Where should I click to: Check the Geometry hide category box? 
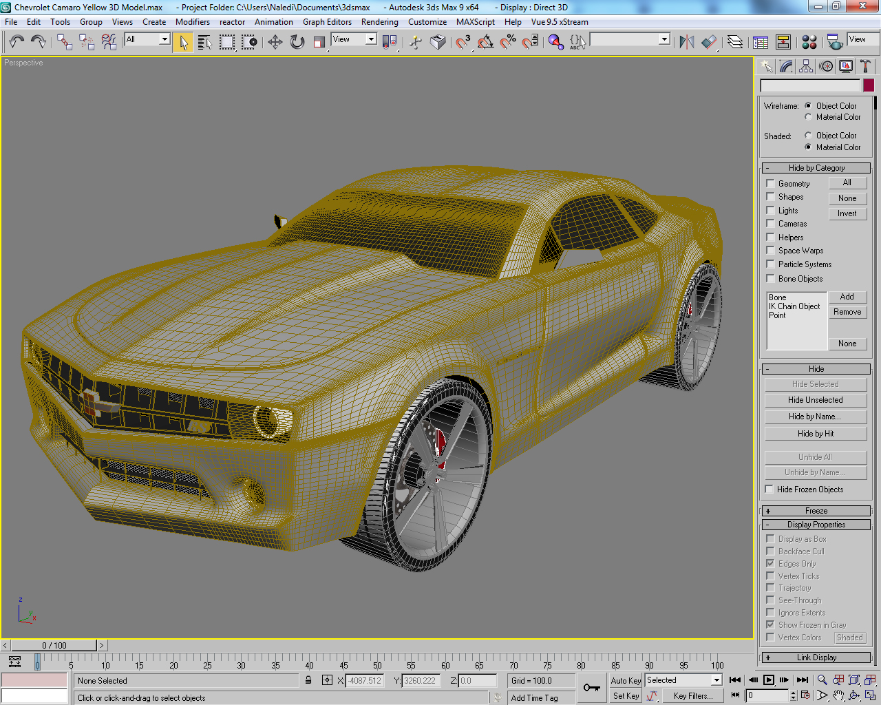point(770,184)
